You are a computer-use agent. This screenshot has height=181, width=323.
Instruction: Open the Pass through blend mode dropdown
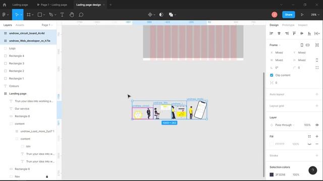(x=285, y=125)
